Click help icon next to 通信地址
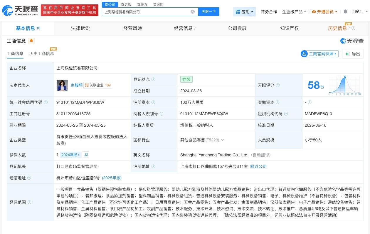 tap(29, 178)
